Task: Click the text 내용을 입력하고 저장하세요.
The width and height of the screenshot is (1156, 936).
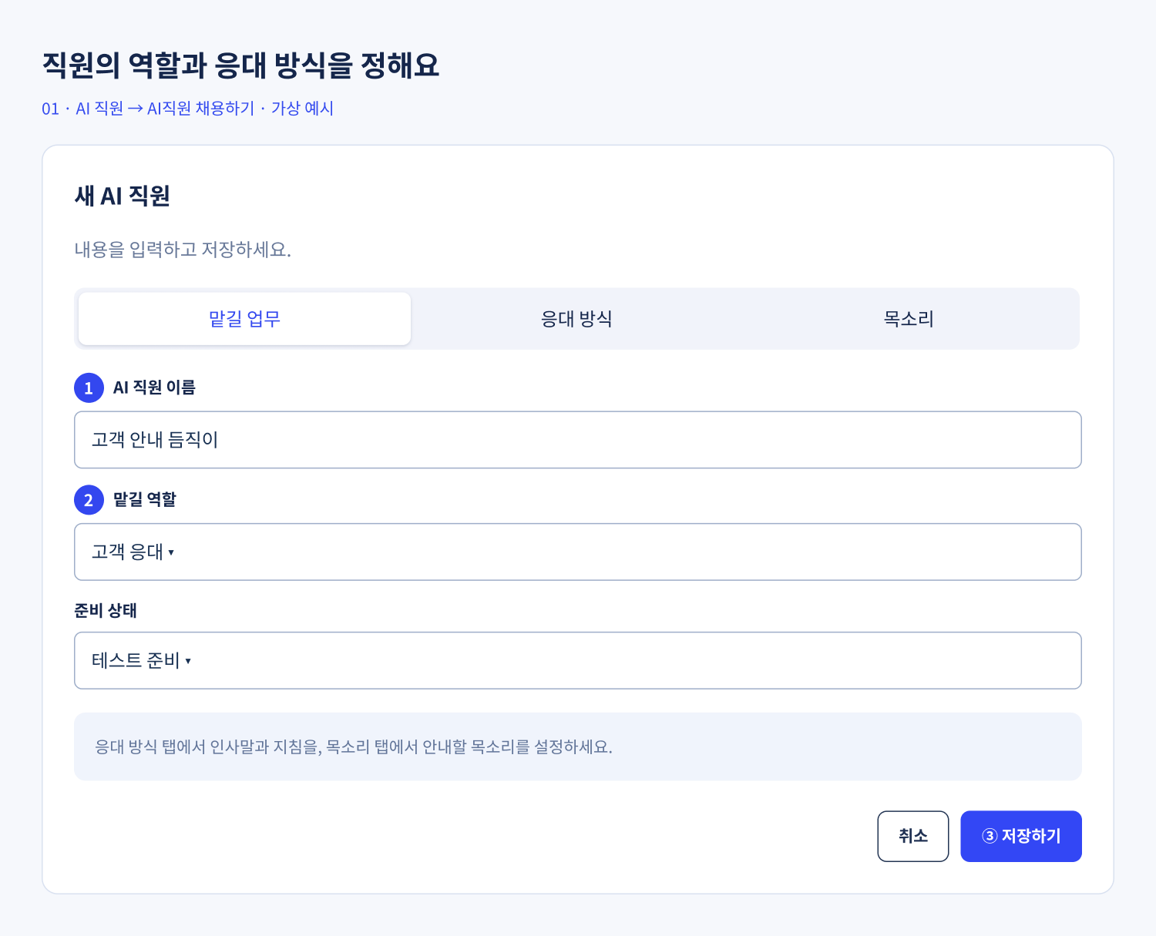Action: 183,250
